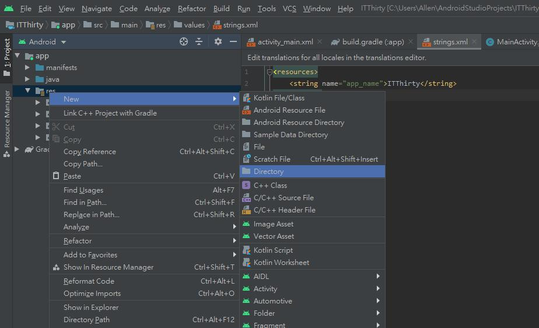Open the Resource Manager side panel
Image resolution: width=539 pixels, height=328 pixels.
(x=6, y=123)
